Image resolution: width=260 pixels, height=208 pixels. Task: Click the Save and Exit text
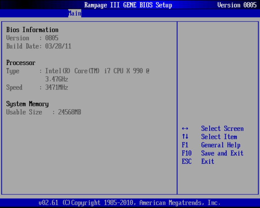pyautogui.click(x=222, y=153)
